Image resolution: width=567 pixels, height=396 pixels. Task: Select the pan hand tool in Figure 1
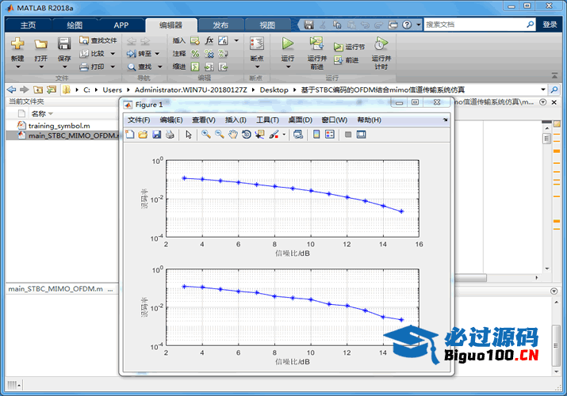click(x=233, y=135)
